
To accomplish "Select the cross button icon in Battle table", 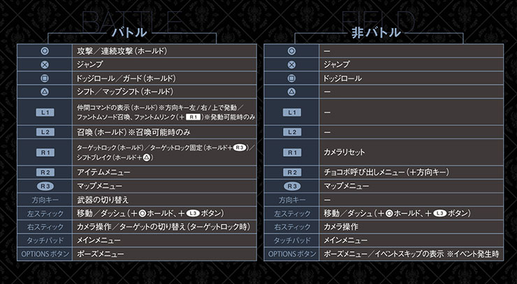I will pos(45,65).
